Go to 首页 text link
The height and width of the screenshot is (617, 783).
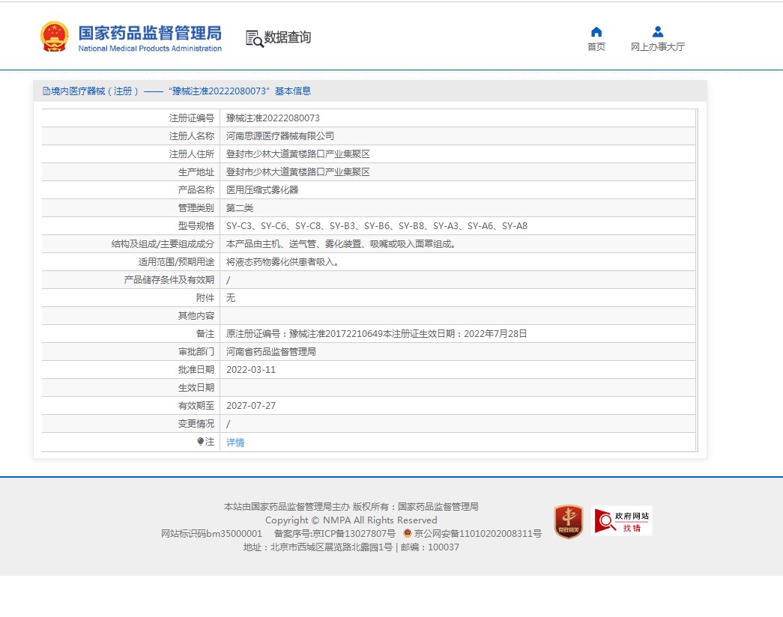(596, 47)
